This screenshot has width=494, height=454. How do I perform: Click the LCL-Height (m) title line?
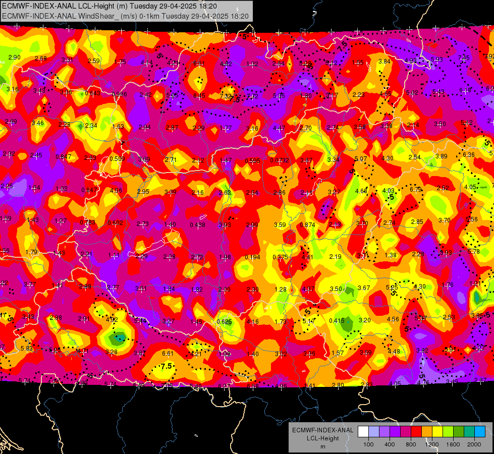tap(109, 6)
